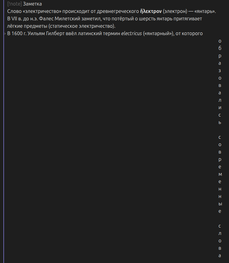Click the [!note] callout marker
Viewport: 229px width, 263px height.
click(14, 4)
